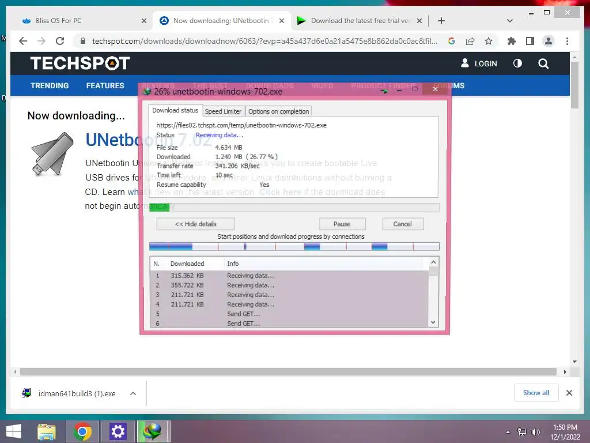Open the Chrome profile avatar
This screenshot has height=443, width=590.
coord(549,41)
